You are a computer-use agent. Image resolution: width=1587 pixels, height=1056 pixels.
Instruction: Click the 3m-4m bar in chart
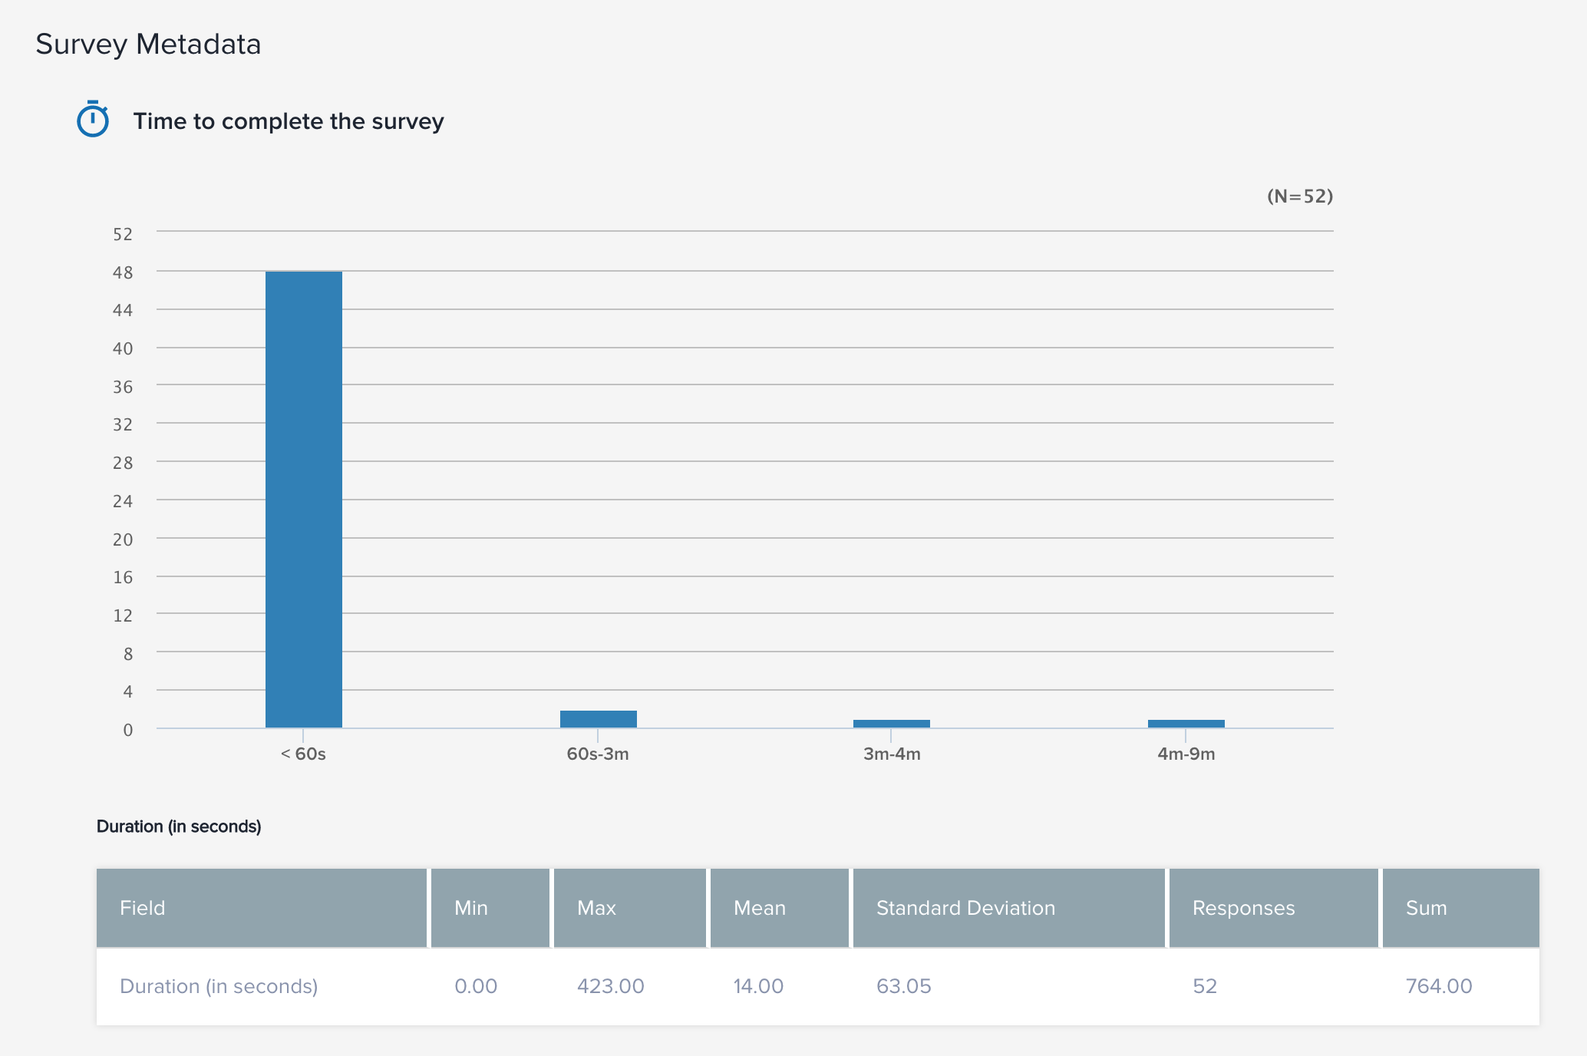(x=892, y=724)
